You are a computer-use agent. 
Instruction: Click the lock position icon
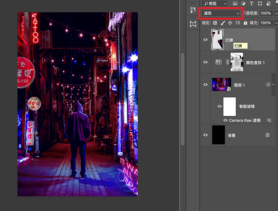coord(230,23)
